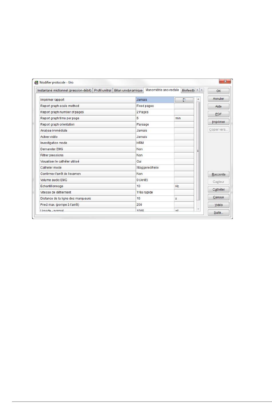Select the HRM Investigation mode value
This screenshot has height=407, width=272.
[x=155, y=143]
